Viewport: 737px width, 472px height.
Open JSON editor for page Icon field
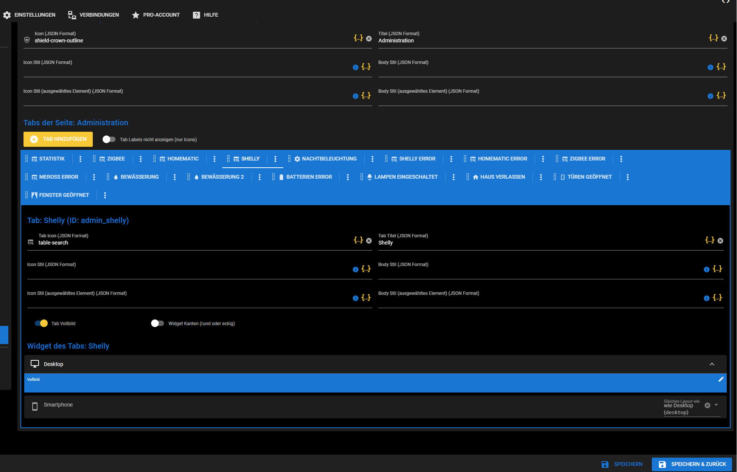tap(358, 38)
